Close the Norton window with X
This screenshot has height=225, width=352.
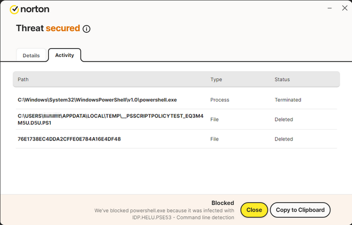[344, 8]
